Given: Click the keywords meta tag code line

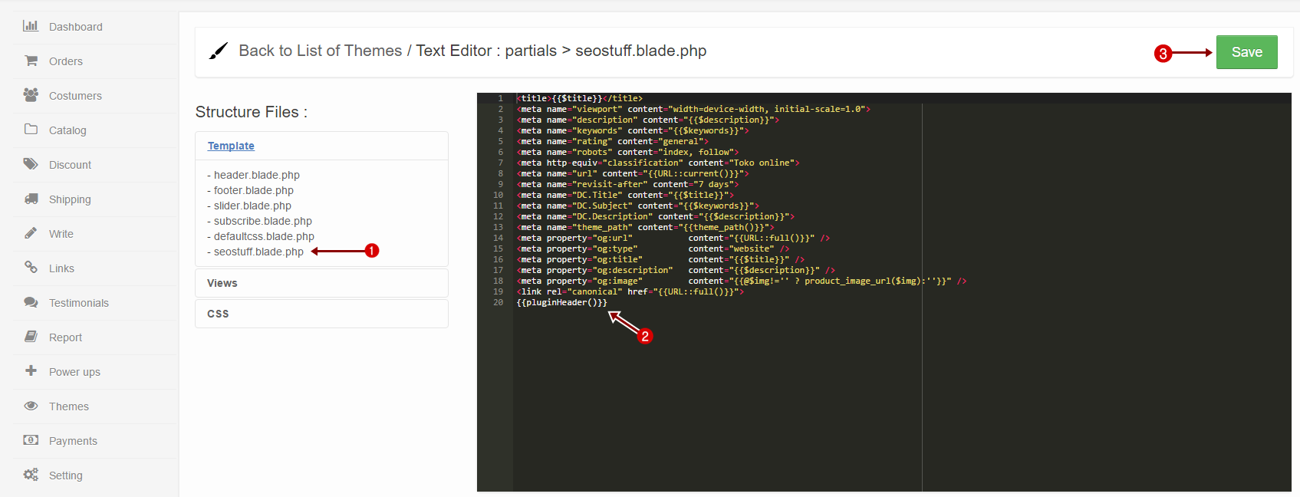Looking at the screenshot, I should point(633,130).
